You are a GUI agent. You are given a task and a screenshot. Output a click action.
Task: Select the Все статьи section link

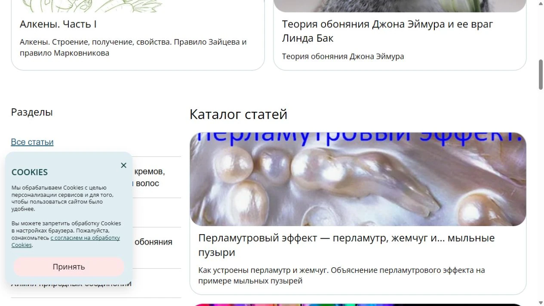pyautogui.click(x=32, y=142)
